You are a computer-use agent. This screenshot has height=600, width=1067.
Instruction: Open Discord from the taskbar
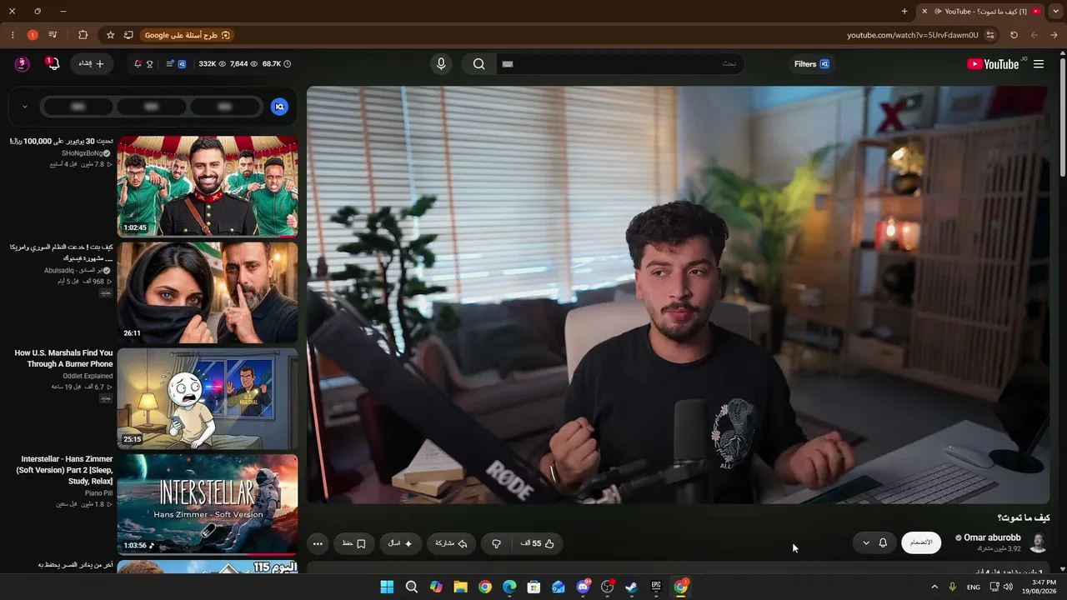[x=583, y=587]
